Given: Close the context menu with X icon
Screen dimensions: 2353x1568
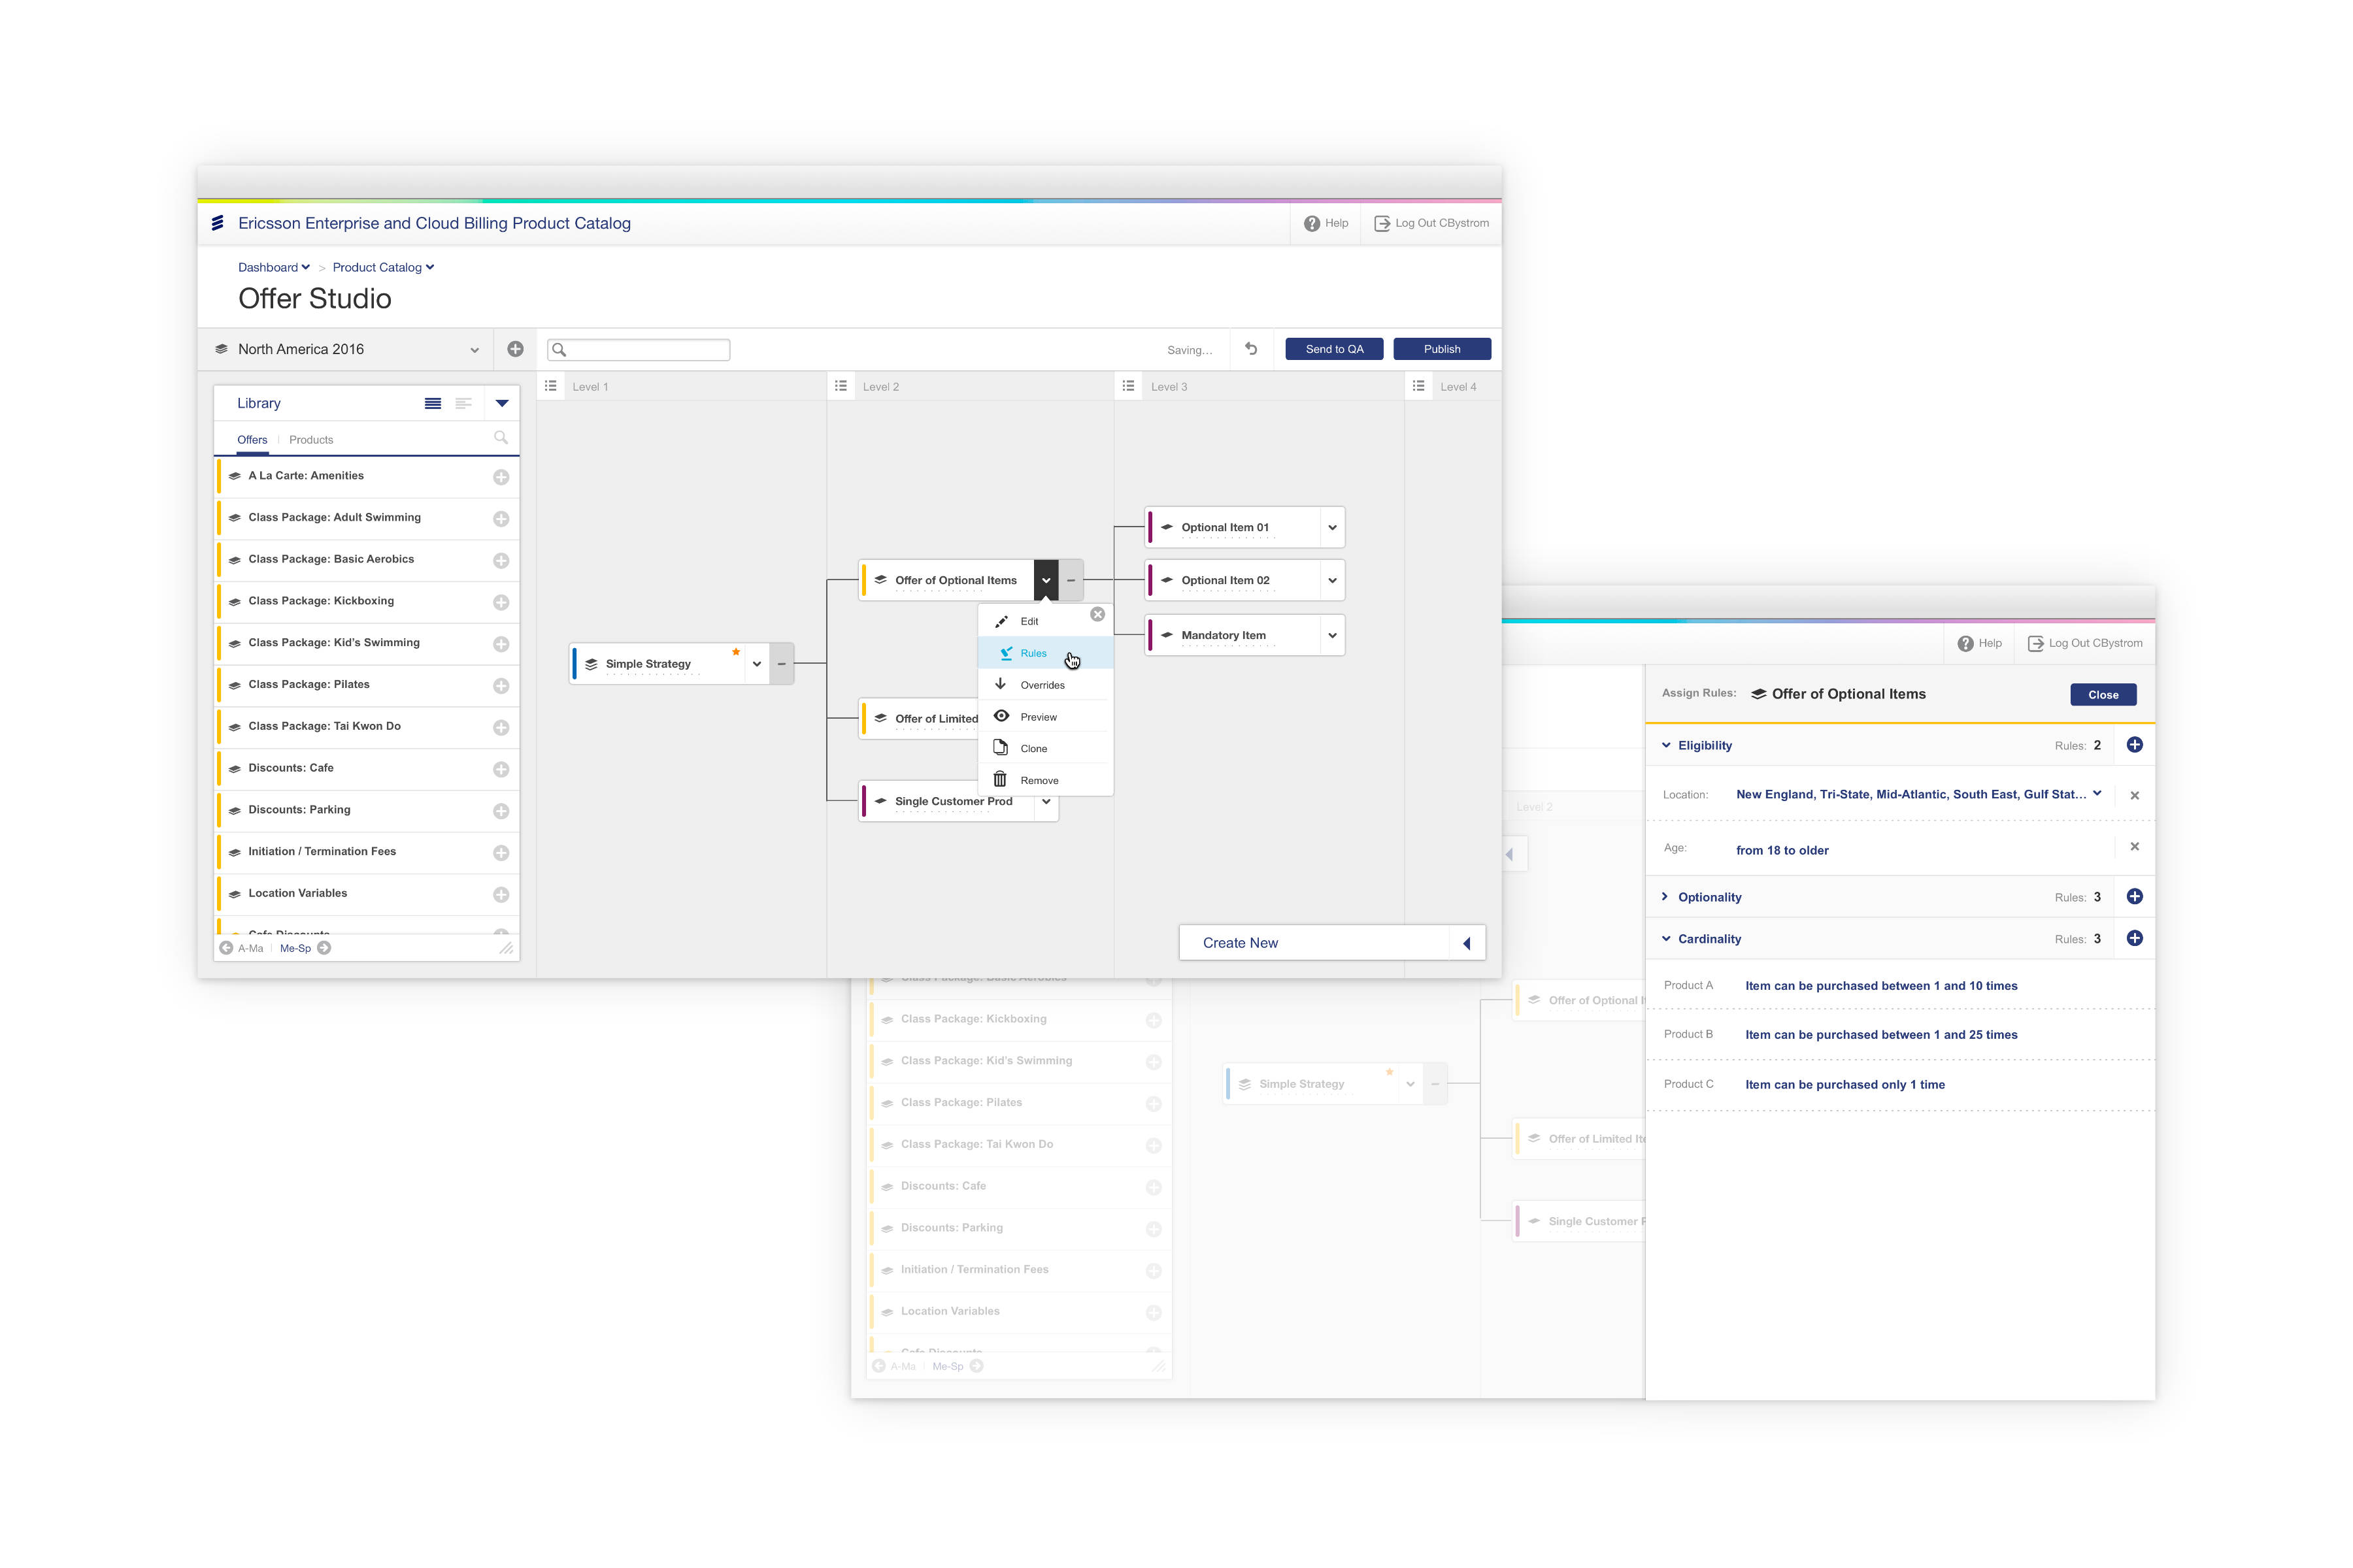Looking at the screenshot, I should (1097, 614).
